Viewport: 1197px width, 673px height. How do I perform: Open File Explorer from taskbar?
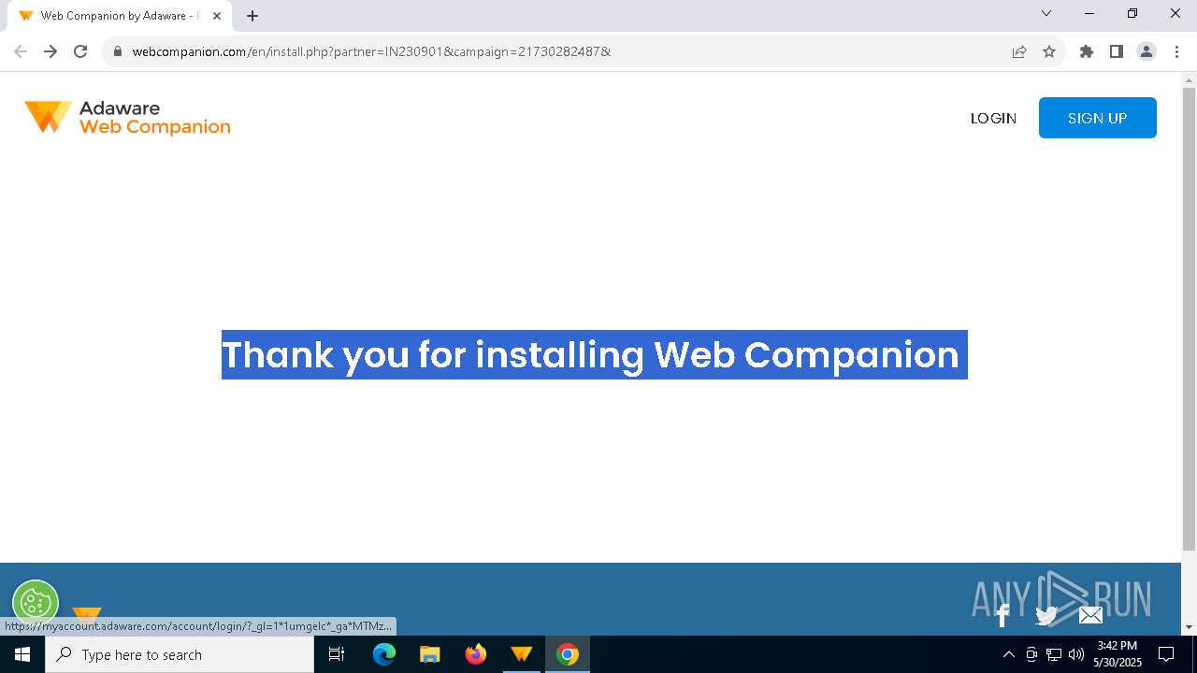pyautogui.click(x=430, y=654)
